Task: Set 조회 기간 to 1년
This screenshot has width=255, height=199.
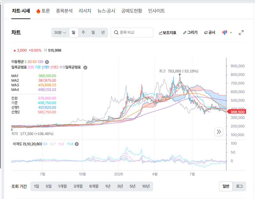Action: pos(108,186)
